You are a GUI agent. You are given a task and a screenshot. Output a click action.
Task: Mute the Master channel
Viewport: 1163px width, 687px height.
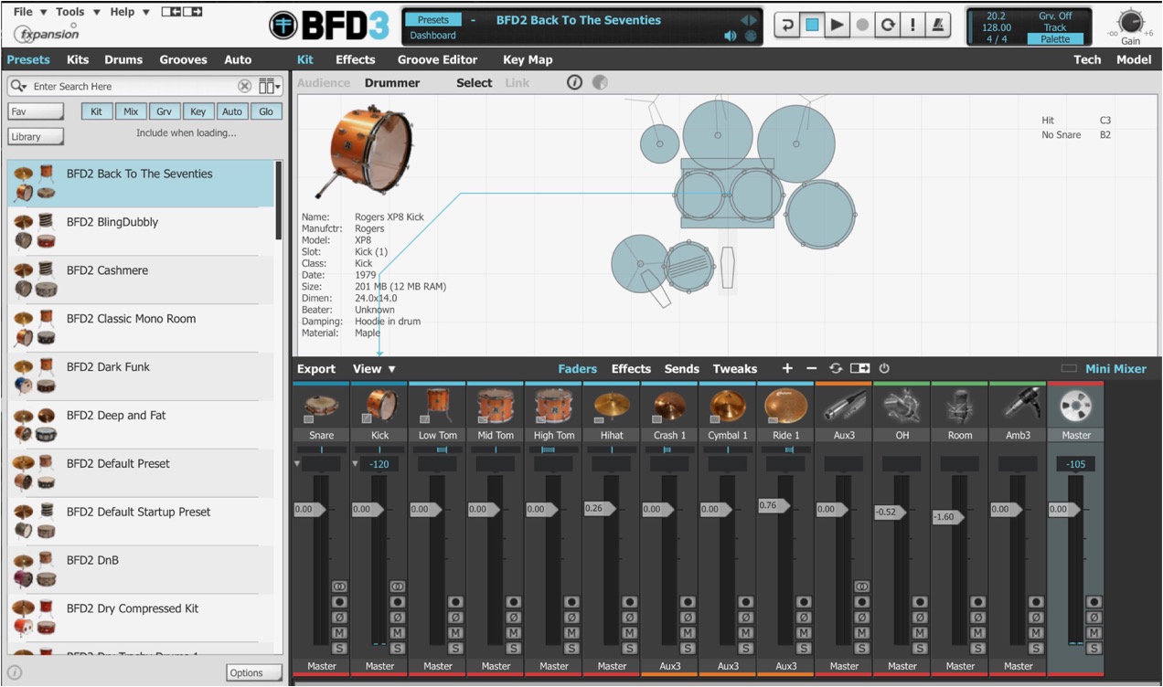[x=1094, y=633]
